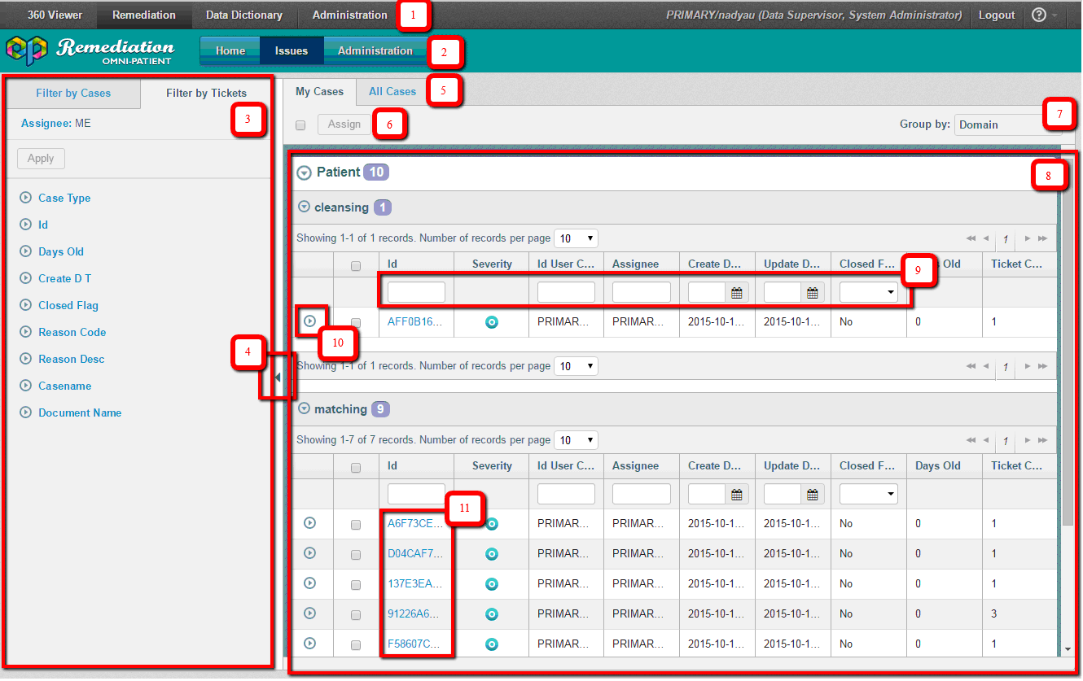Click the Logout link
Screen dimensions: 1083x681
996,15
